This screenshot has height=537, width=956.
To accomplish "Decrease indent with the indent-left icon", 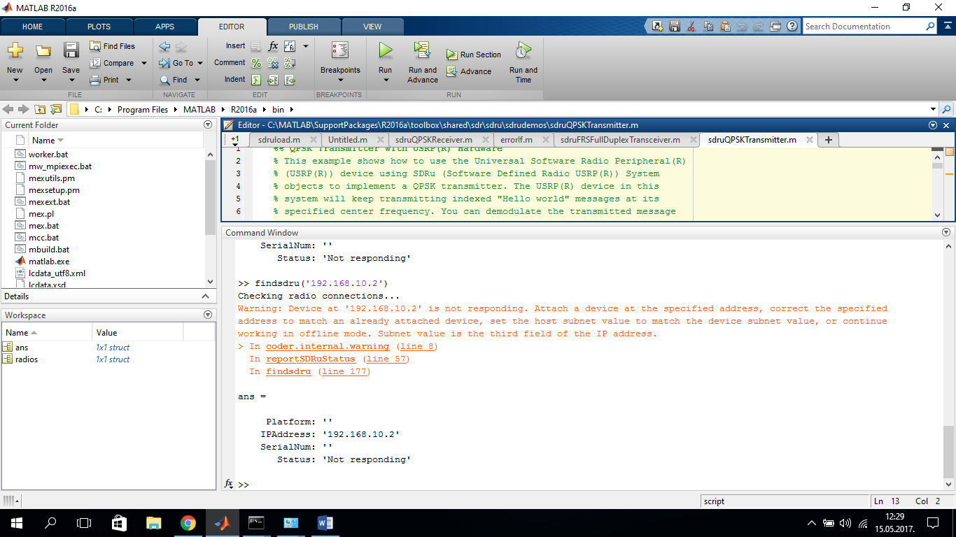I will pos(289,80).
